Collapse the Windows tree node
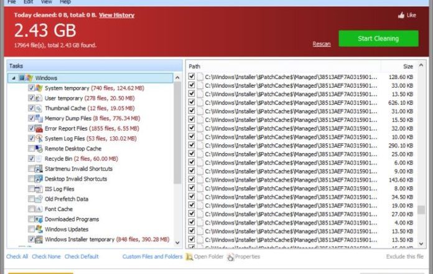This screenshot has height=274, width=433. click(13, 78)
